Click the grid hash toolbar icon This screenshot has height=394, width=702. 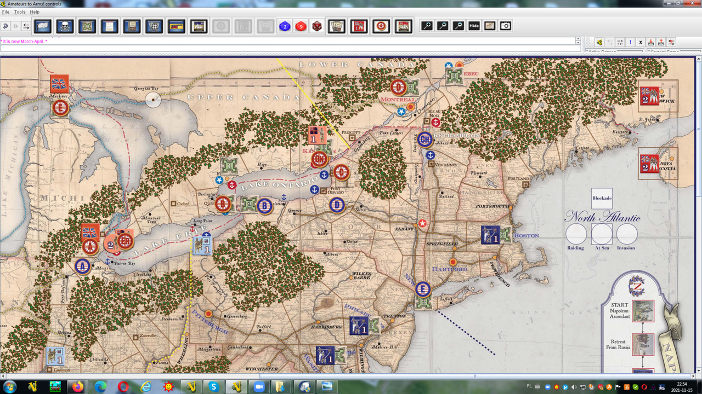[154, 26]
